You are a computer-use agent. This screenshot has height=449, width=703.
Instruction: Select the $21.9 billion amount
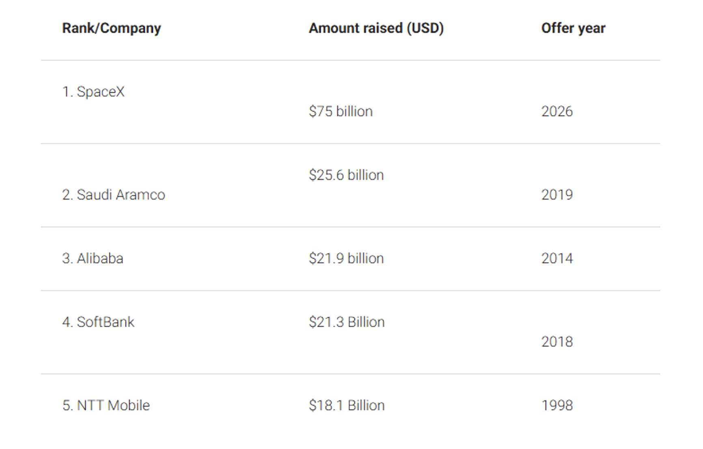pyautogui.click(x=346, y=259)
